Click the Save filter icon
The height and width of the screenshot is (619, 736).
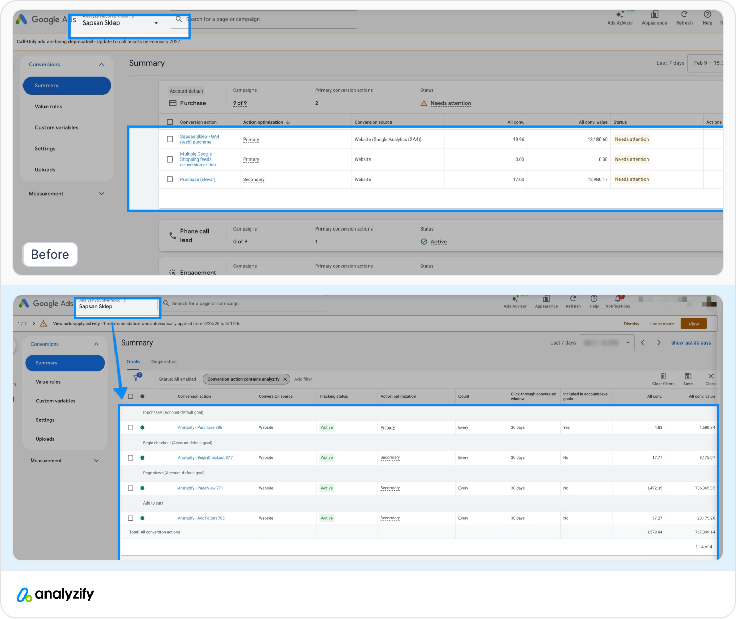click(x=688, y=376)
